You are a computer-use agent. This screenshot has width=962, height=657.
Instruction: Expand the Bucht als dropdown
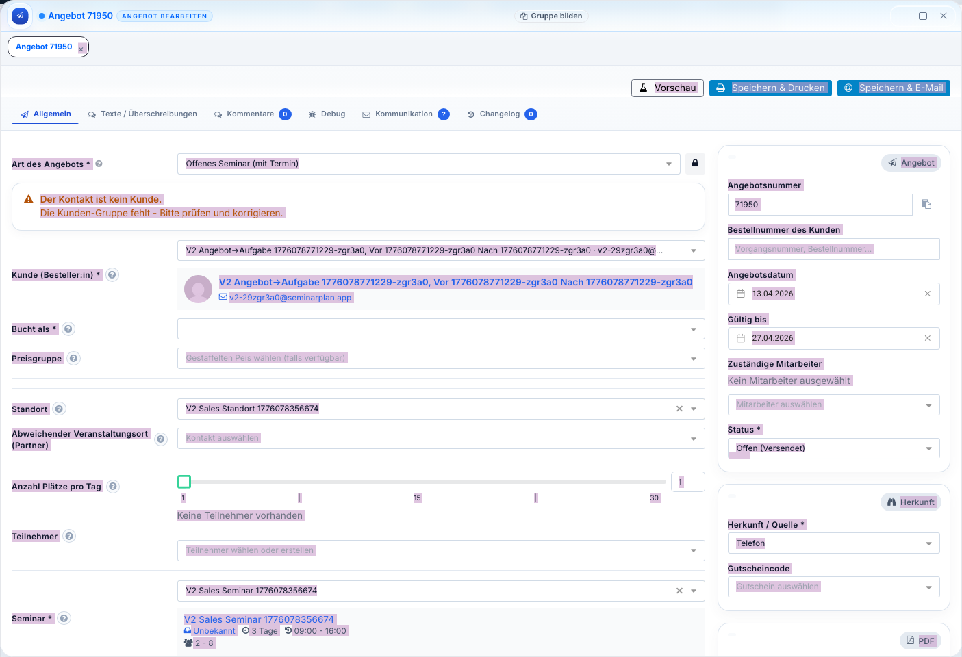tap(693, 329)
